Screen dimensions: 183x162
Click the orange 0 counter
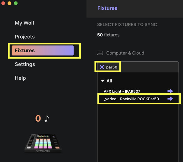click(38, 118)
